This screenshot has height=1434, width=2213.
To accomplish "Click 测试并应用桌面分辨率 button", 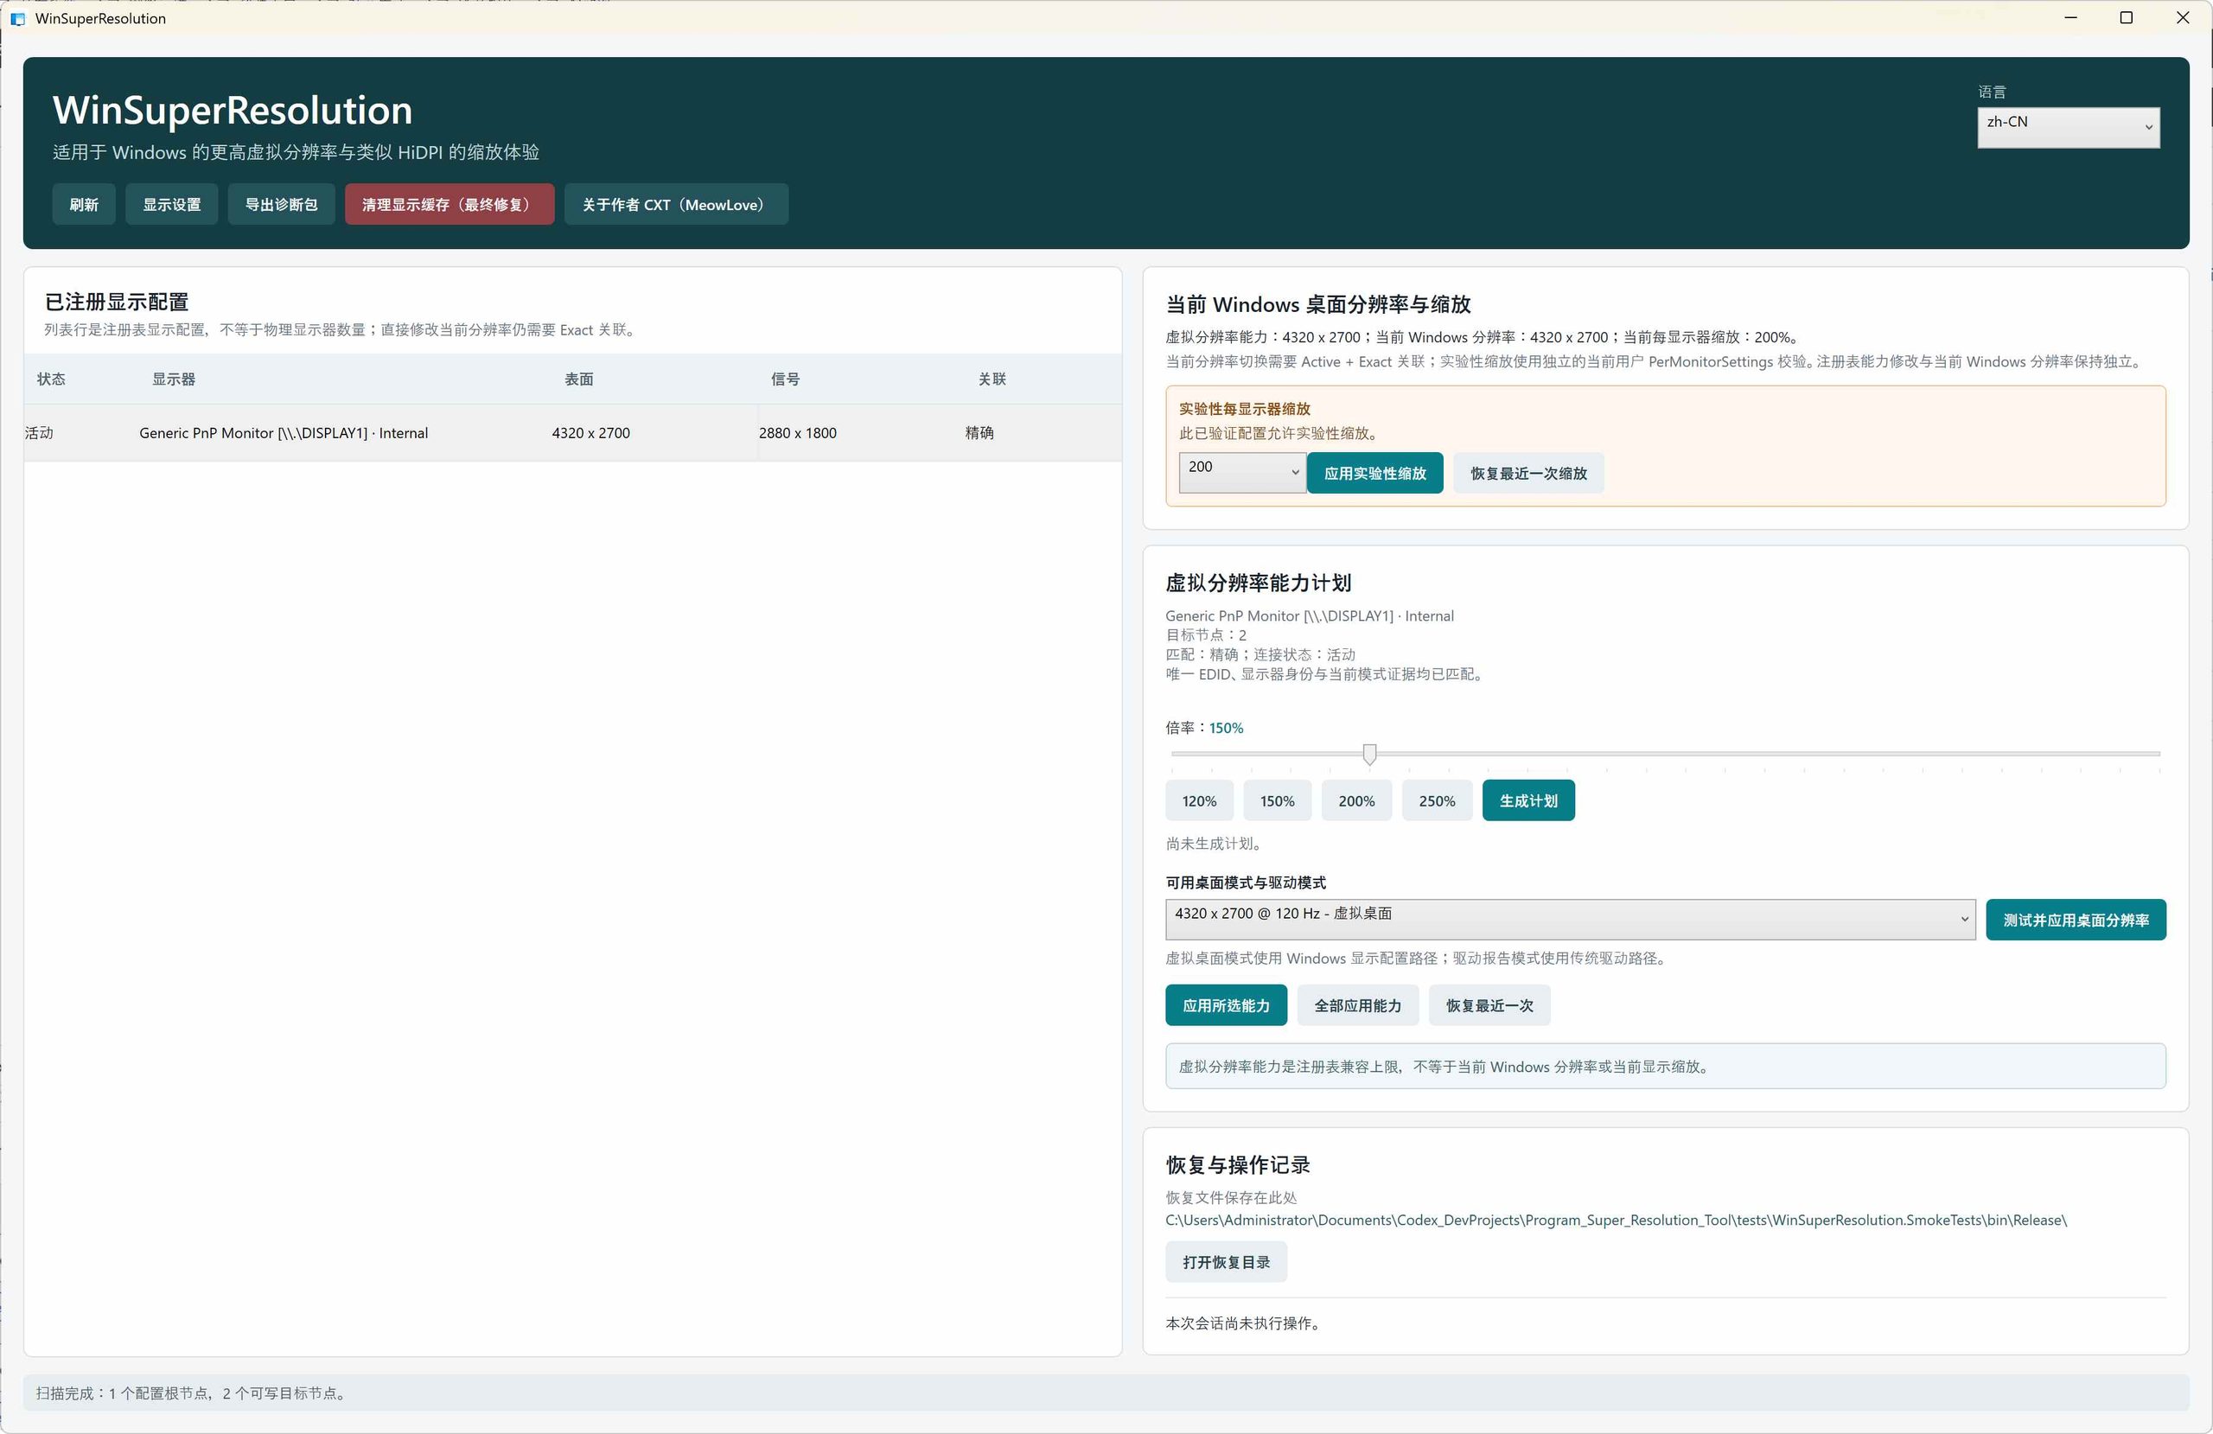I will [2076, 920].
